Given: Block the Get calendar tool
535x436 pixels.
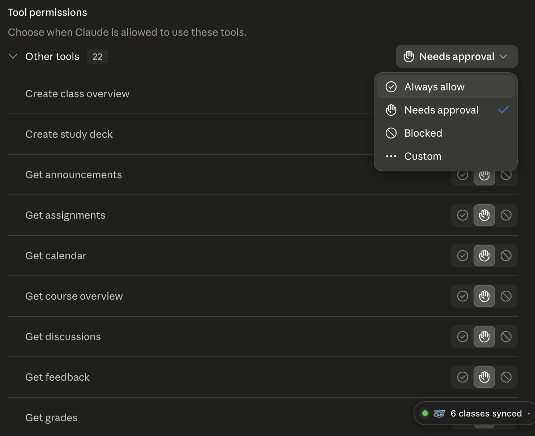Looking at the screenshot, I should (x=506, y=256).
